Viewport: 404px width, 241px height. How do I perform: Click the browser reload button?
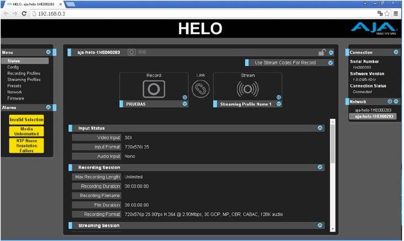[24, 13]
